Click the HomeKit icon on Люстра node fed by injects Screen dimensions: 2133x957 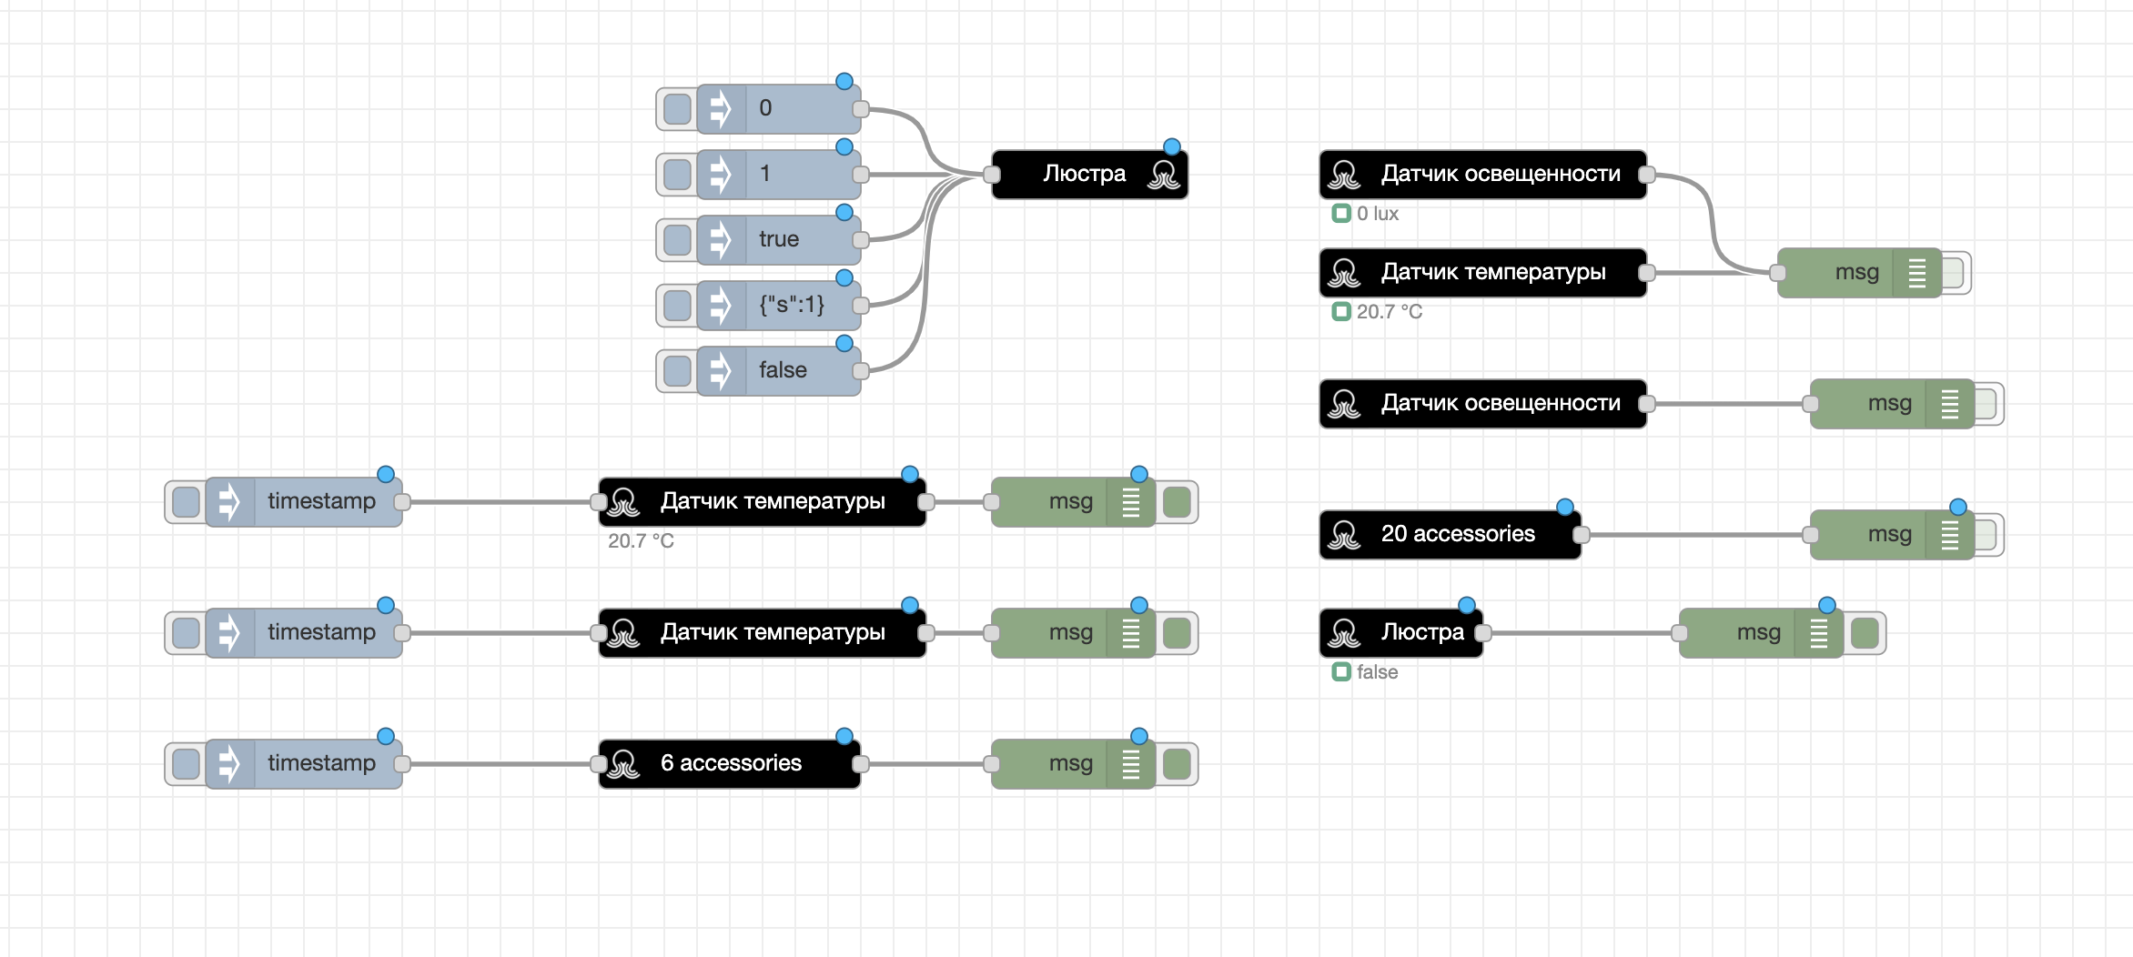click(x=1164, y=175)
